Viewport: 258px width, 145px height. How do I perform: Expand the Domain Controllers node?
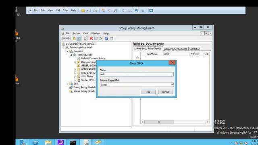[x=75, y=62]
